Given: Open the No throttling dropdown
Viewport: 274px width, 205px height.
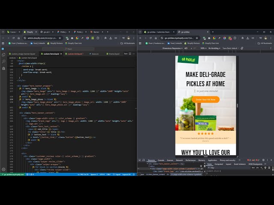Looking at the screenshot, I should click(214, 48).
